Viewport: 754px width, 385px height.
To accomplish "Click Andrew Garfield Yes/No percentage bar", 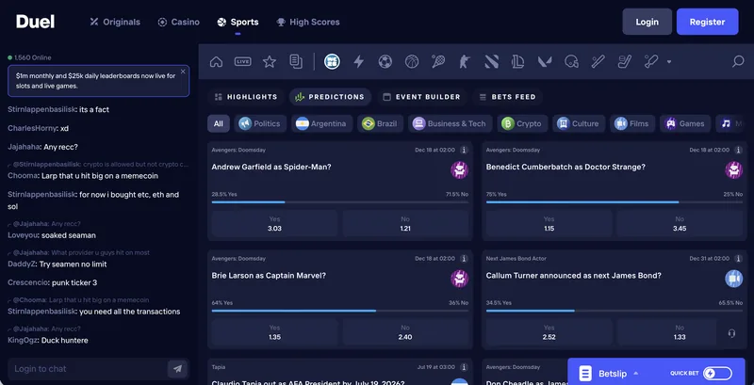I will tap(340, 202).
